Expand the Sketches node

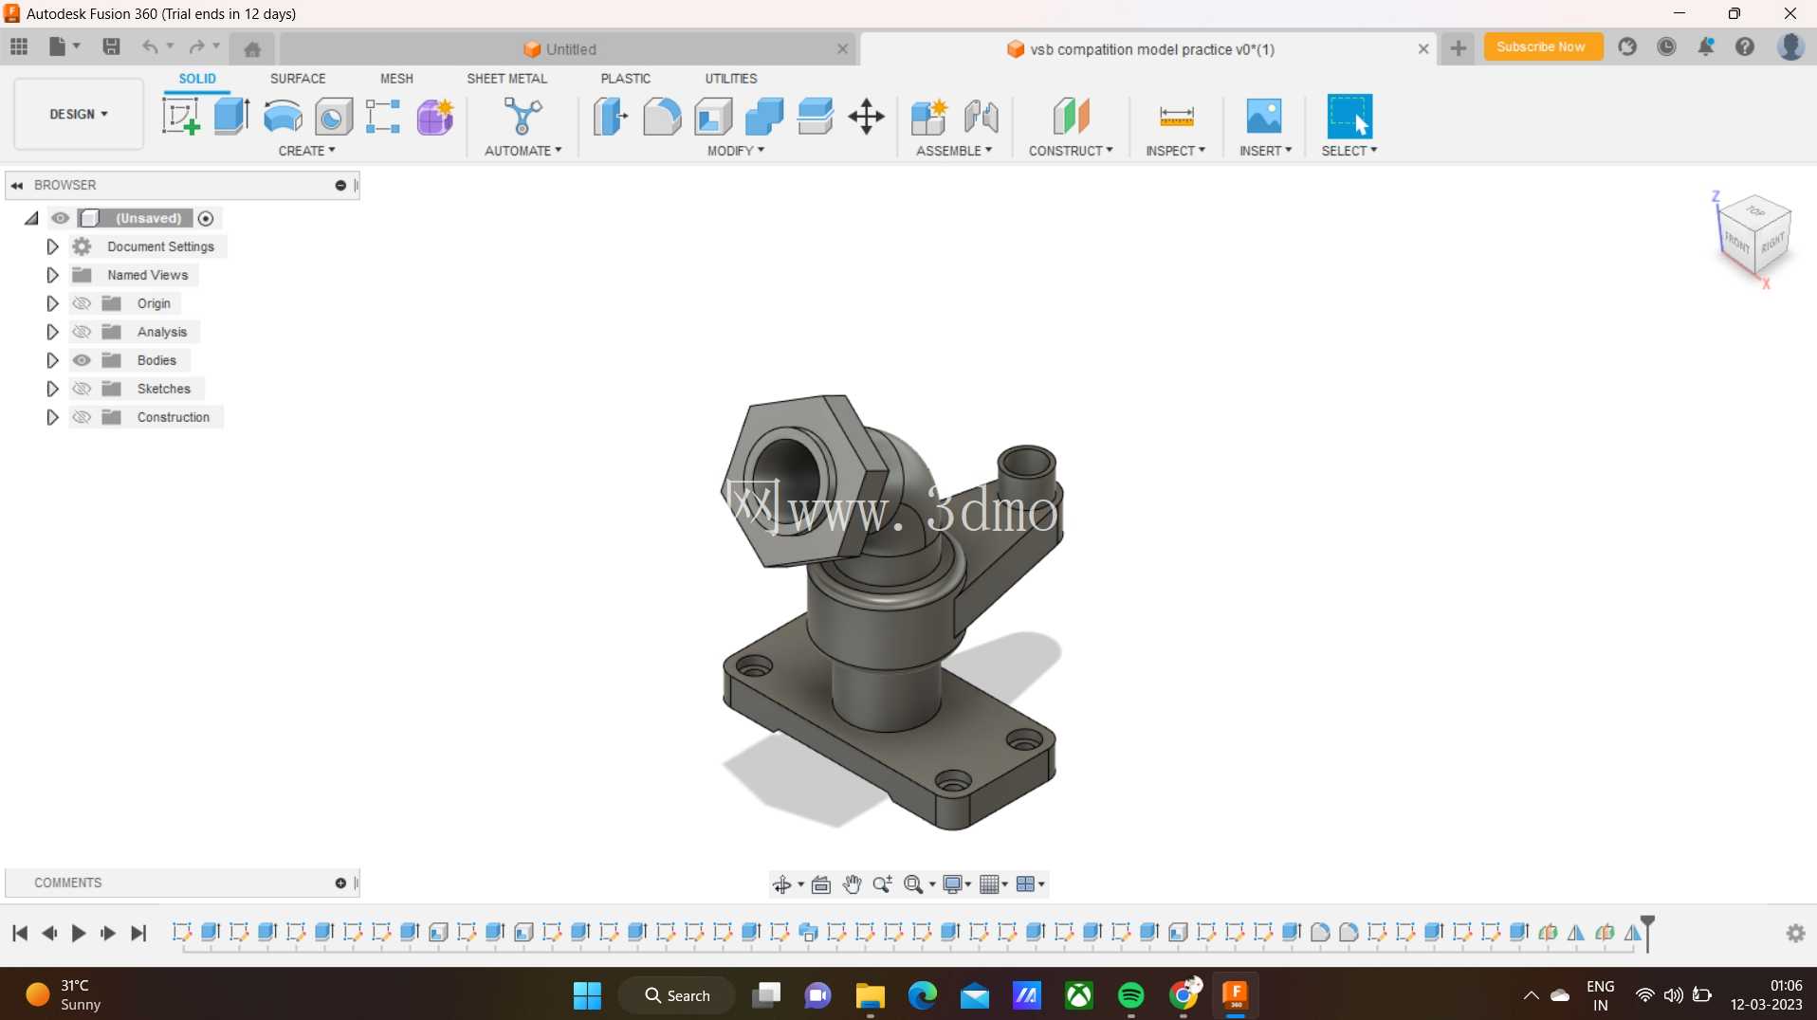point(52,389)
